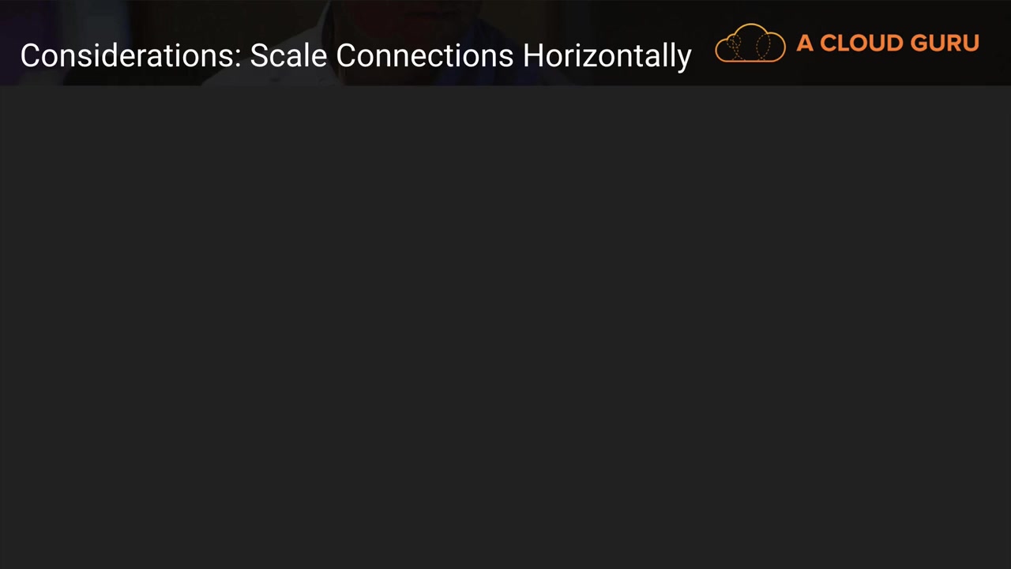Click the capital S in Scale
This screenshot has width=1011, height=569.
point(259,56)
